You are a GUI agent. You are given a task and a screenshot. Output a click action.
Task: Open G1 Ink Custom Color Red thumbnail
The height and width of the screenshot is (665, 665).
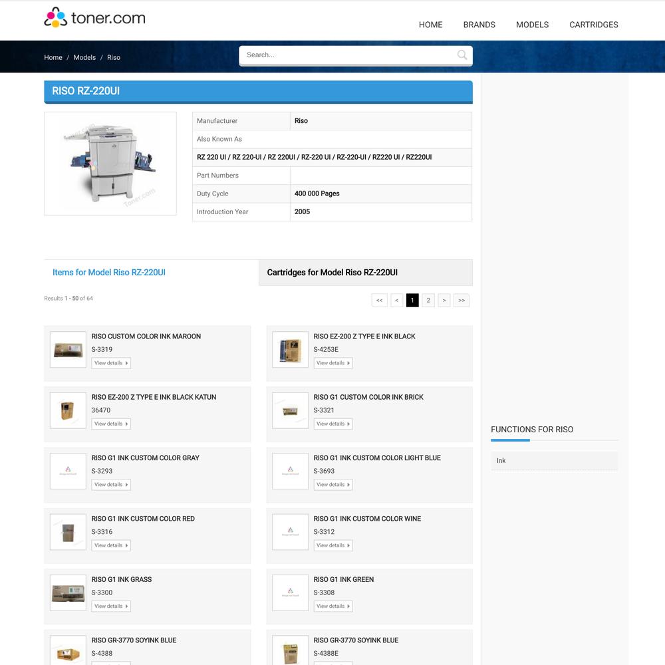click(x=68, y=532)
